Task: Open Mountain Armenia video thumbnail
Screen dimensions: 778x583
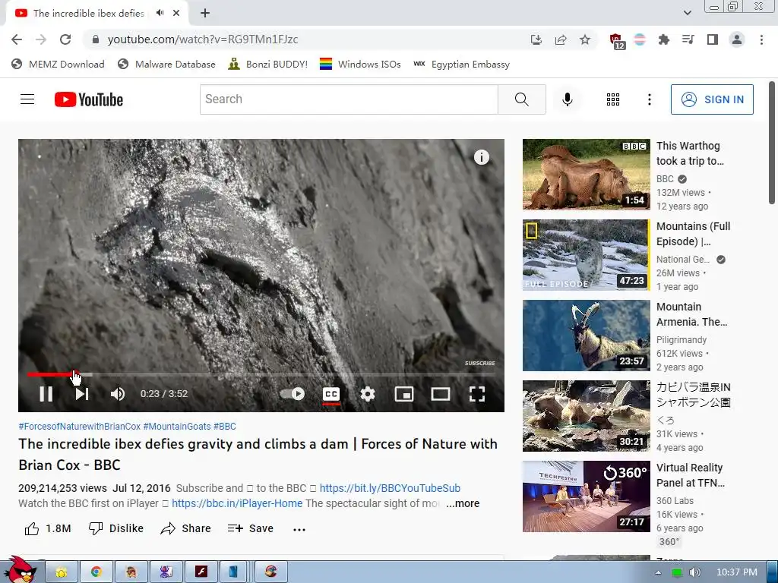Action: tap(586, 335)
